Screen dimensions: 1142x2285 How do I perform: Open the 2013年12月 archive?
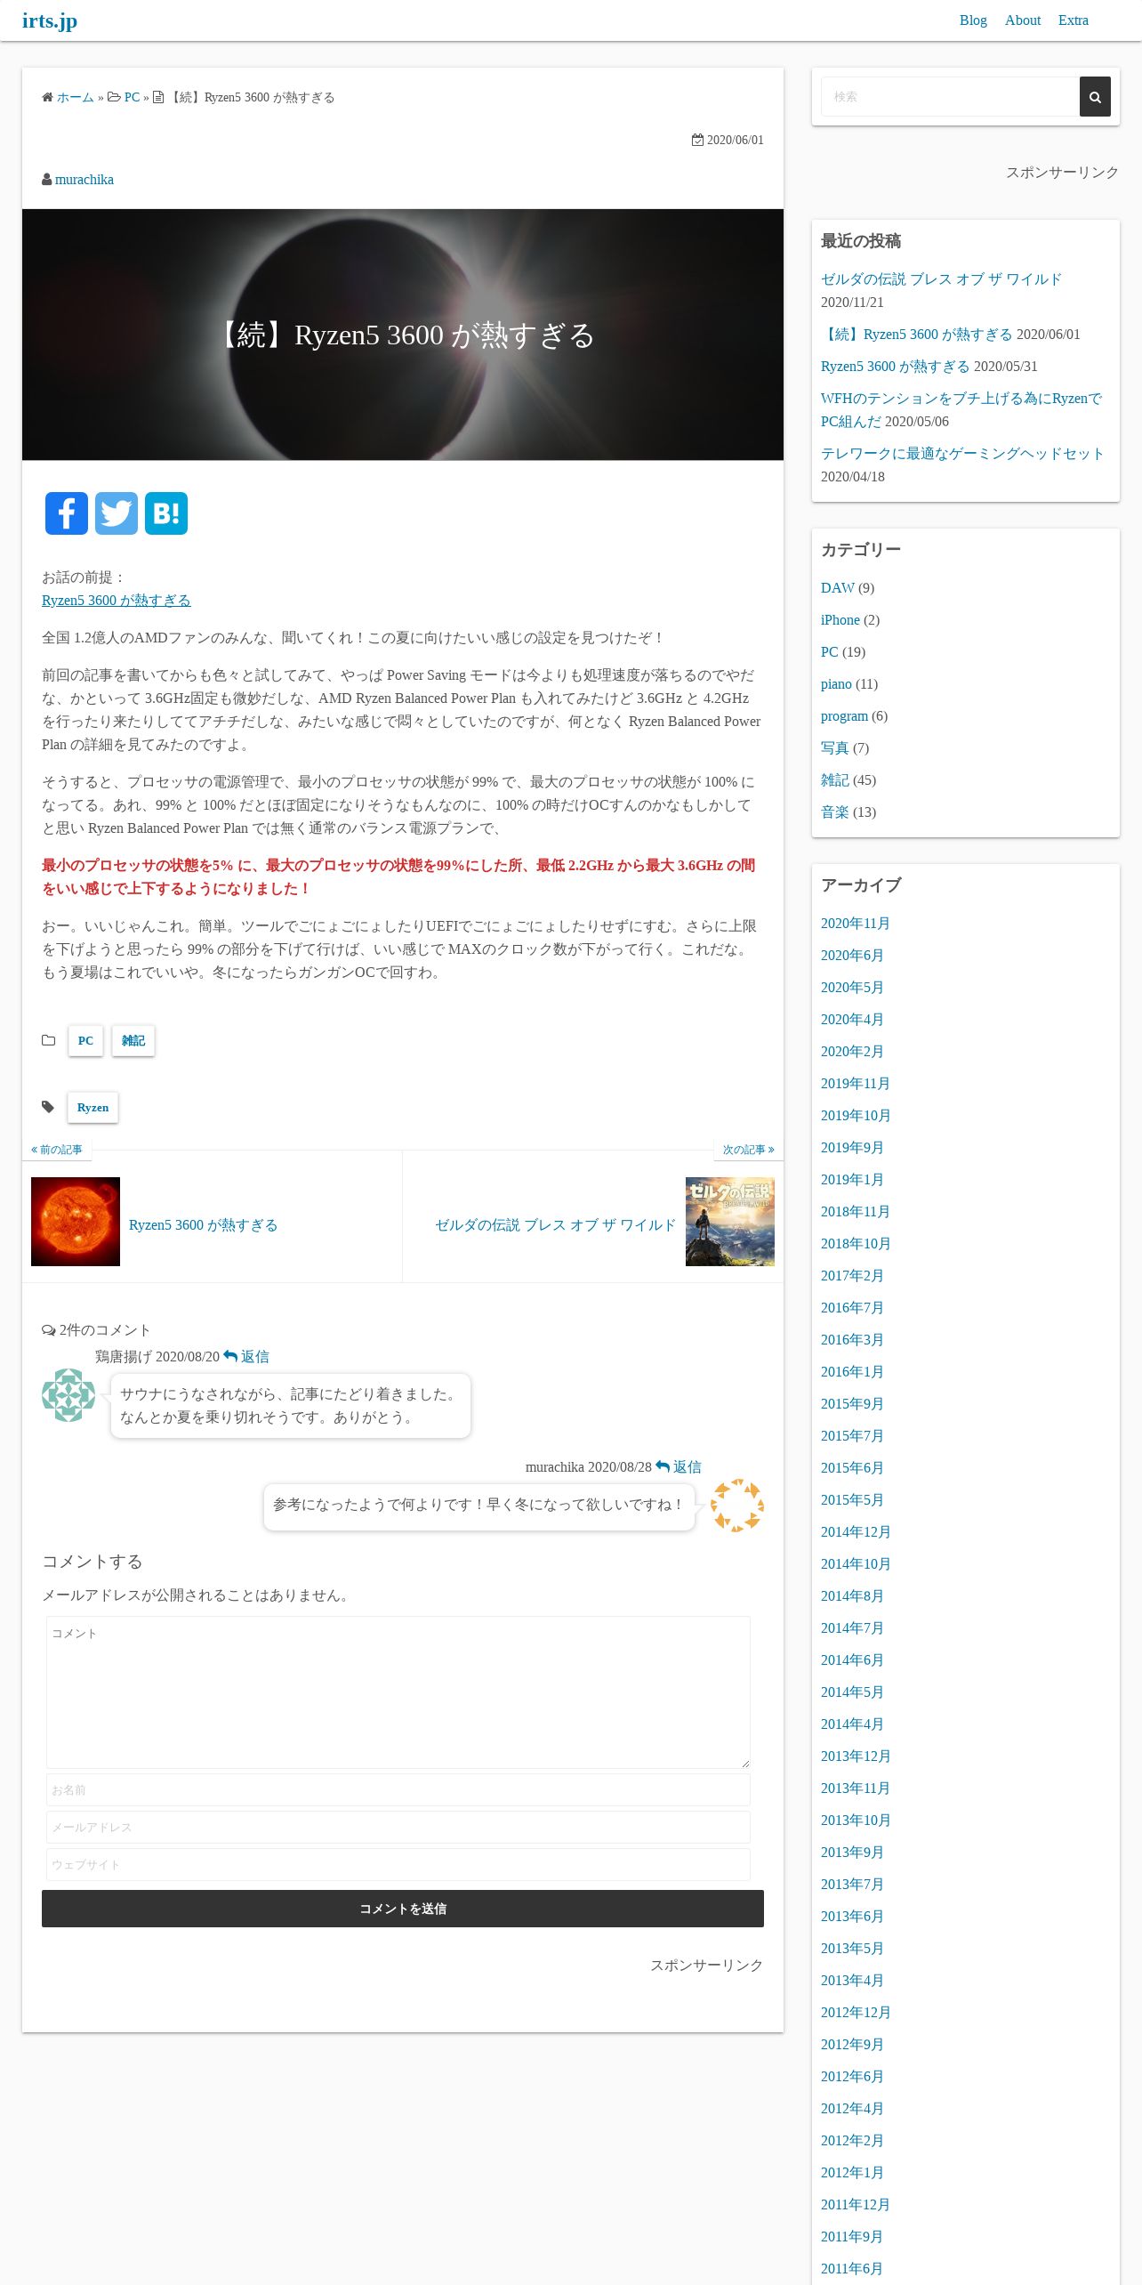tap(856, 1756)
